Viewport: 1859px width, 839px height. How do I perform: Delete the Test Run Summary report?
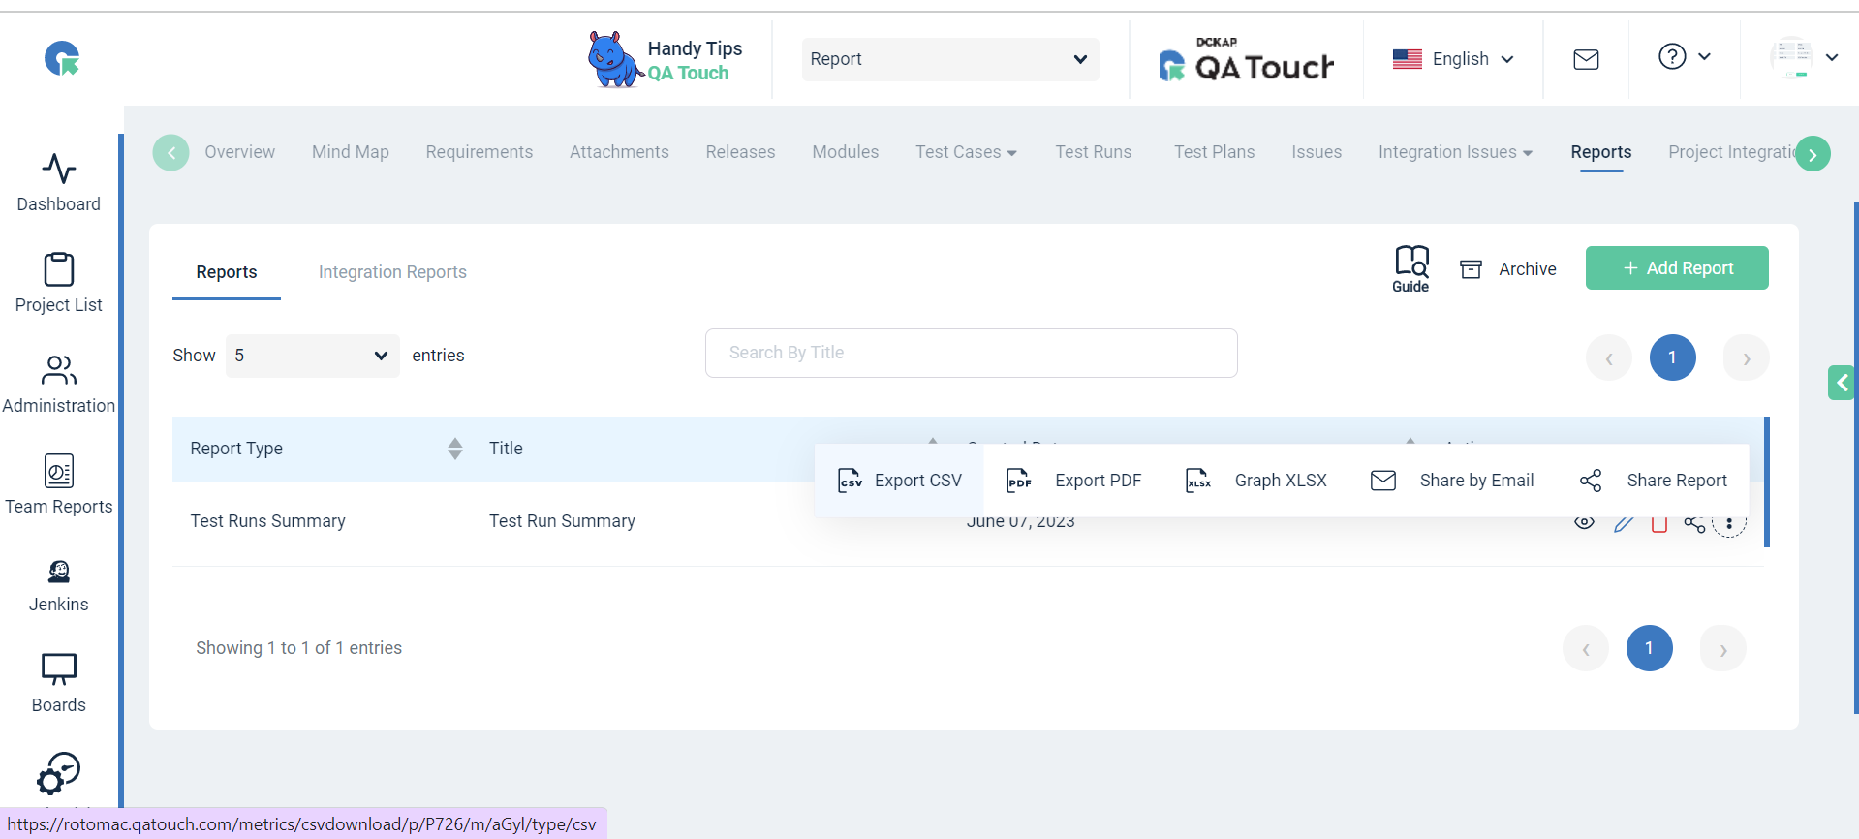pos(1659,524)
